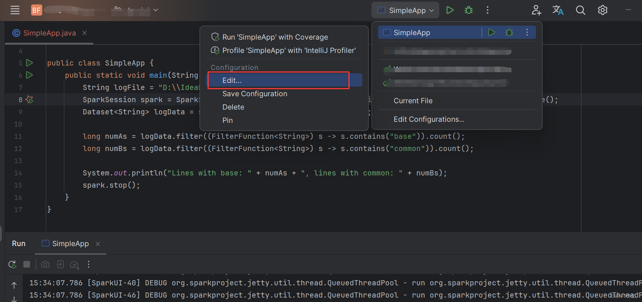Select Profile 'SimpleApp' with 'IntelliJ Profiler'
Viewport: 642px width, 302px height.
[284, 50]
